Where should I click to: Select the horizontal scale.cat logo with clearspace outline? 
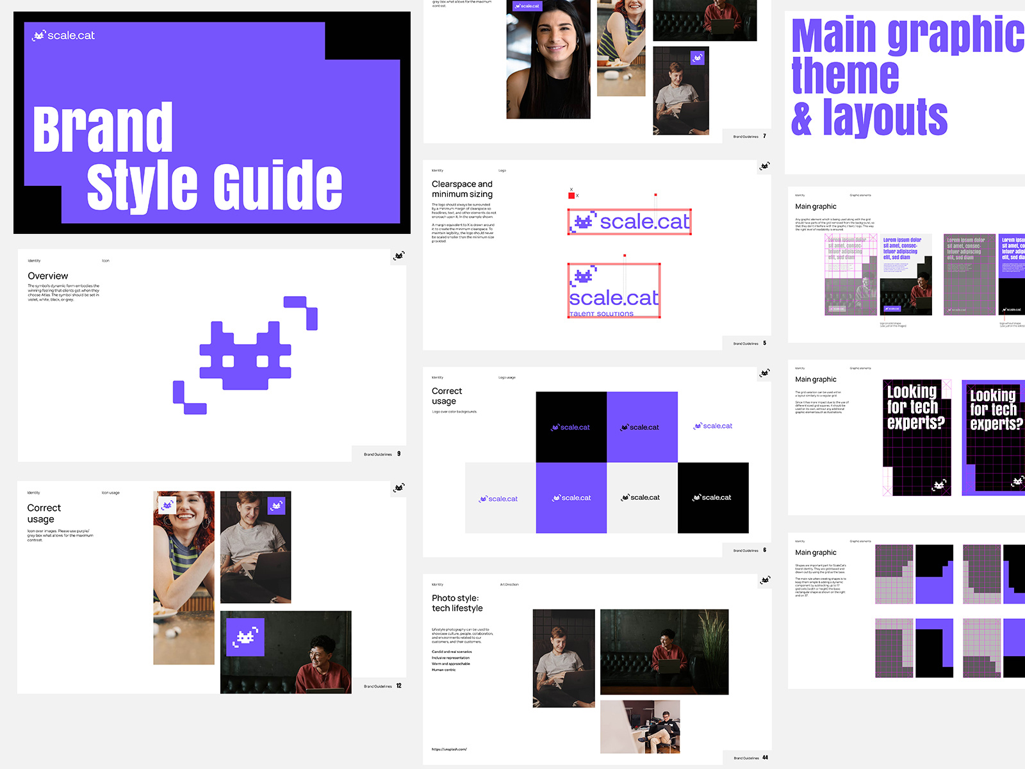tap(630, 222)
